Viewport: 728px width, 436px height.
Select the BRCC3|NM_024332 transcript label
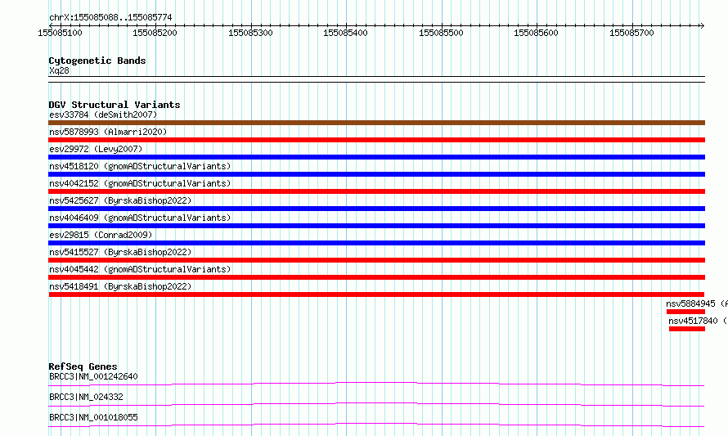tap(86, 397)
